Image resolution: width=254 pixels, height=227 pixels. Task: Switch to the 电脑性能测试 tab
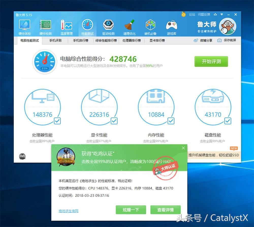point(30,40)
